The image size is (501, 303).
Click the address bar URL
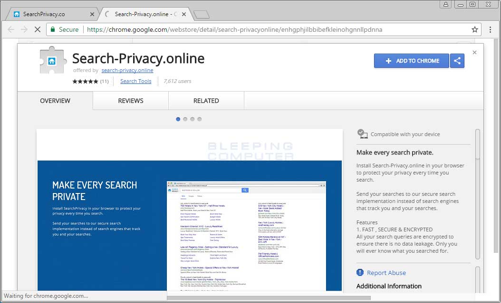pyautogui.click(x=234, y=29)
